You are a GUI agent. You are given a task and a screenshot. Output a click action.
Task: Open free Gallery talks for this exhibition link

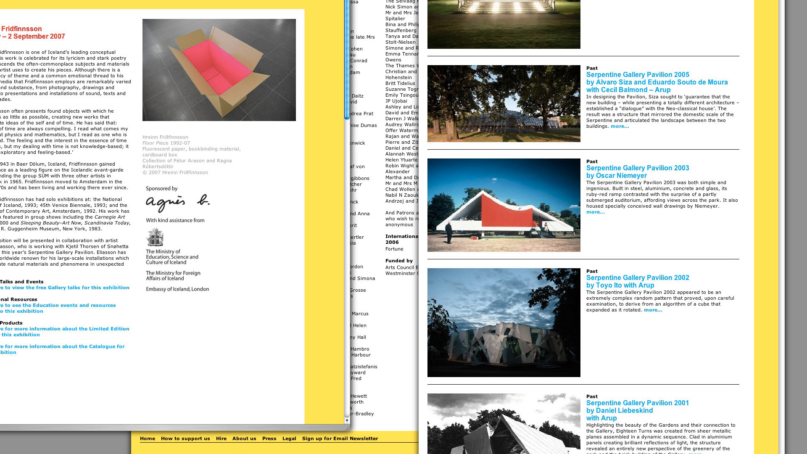(65, 288)
